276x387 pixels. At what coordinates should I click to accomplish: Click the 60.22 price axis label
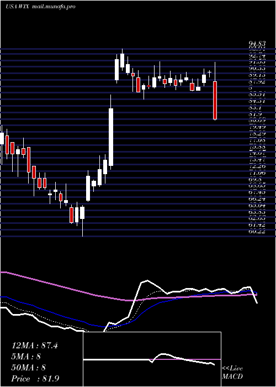257,232
